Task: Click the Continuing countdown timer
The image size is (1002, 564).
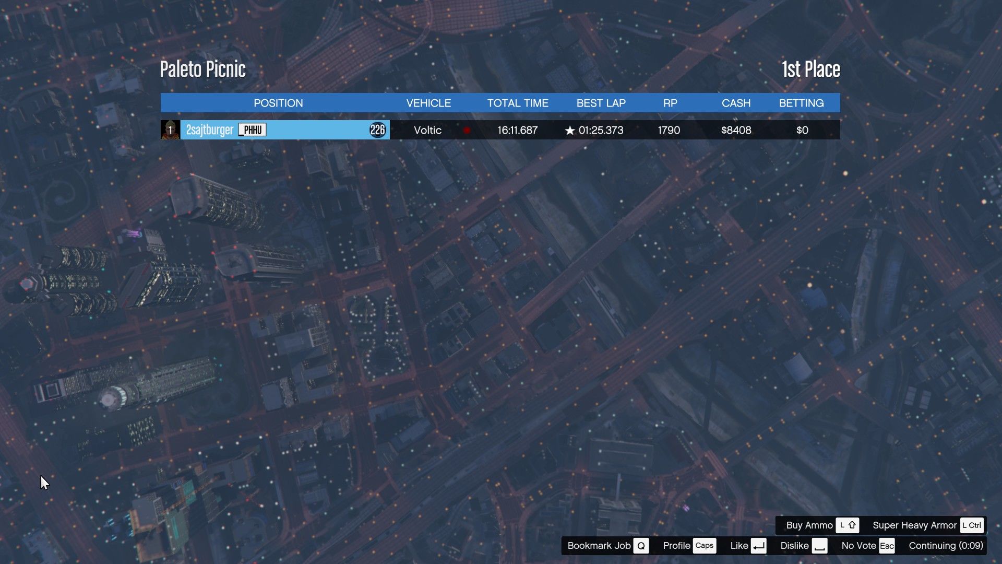Action: click(x=946, y=546)
